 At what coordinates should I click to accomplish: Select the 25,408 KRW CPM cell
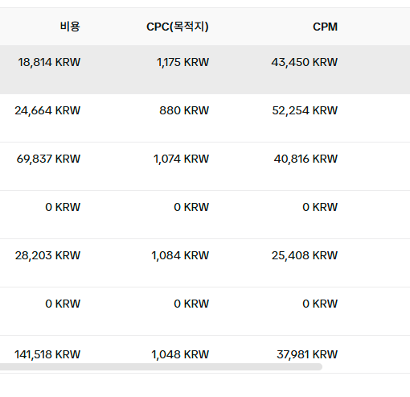click(x=305, y=255)
